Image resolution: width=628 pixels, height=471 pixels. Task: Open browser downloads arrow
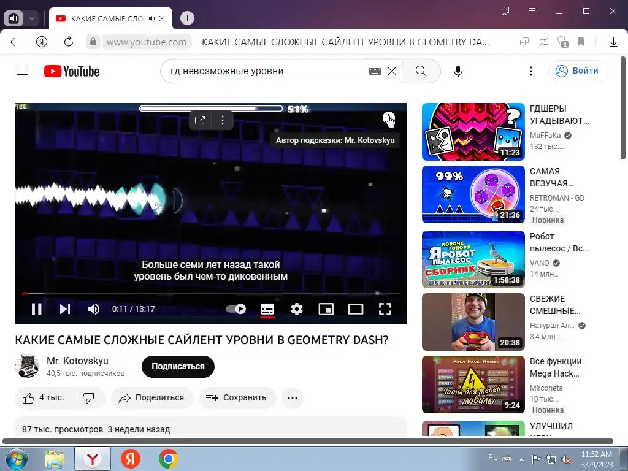613,42
